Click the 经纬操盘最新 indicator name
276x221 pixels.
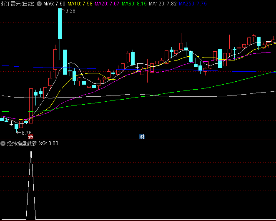pyautogui.click(x=22, y=143)
